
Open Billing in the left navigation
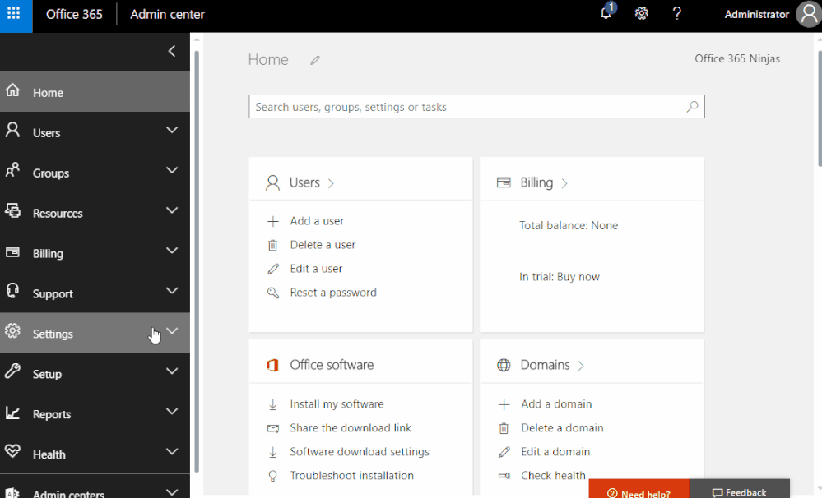(x=48, y=254)
